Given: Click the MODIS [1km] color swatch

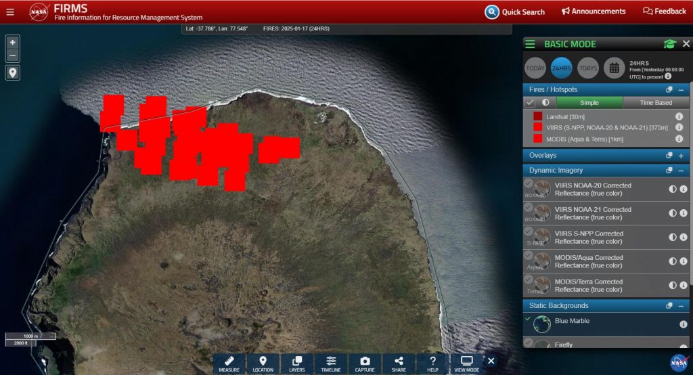Looking at the screenshot, I should (537, 138).
